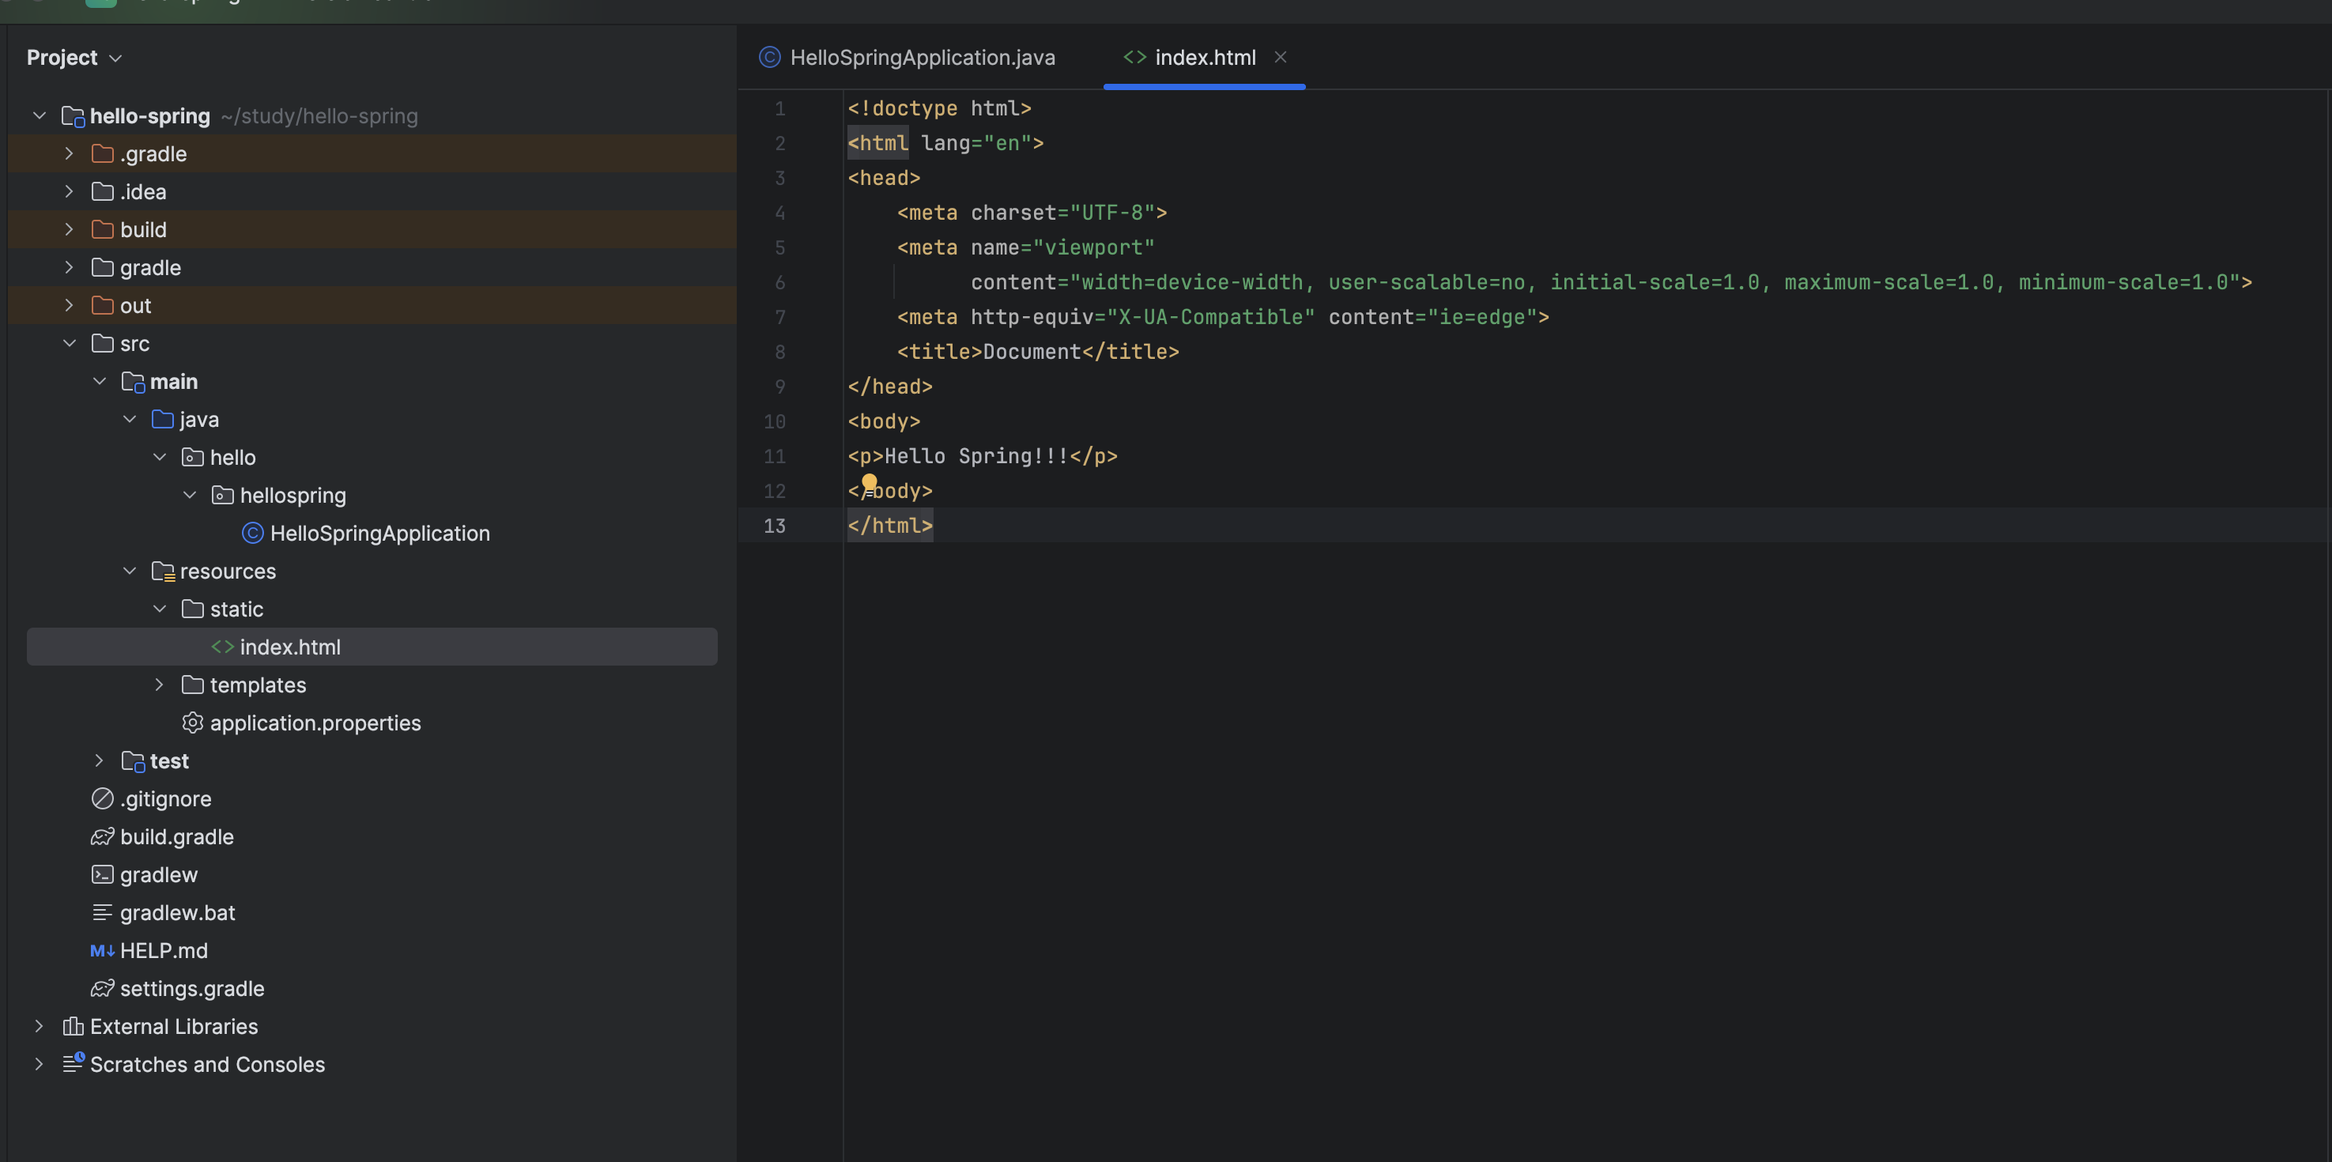Screen dimensions: 2332x1162
Task: Click the External Libraries icon
Action: pyautogui.click(x=73, y=1027)
